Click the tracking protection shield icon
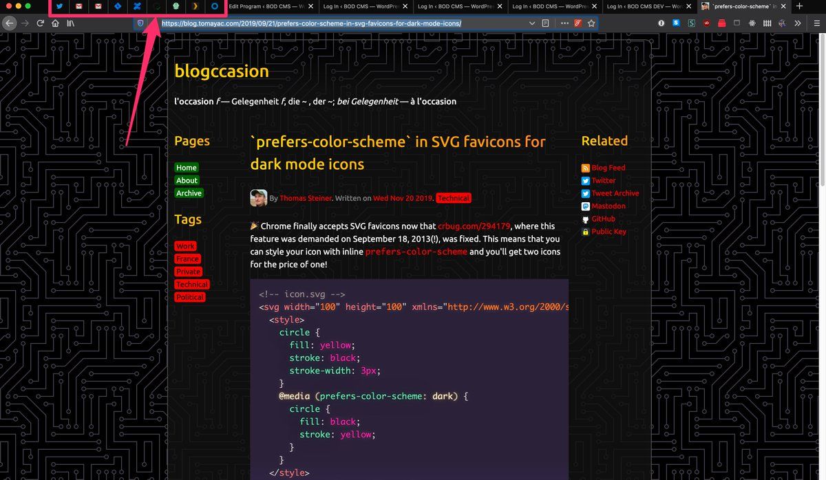The image size is (826, 480). tap(141, 23)
